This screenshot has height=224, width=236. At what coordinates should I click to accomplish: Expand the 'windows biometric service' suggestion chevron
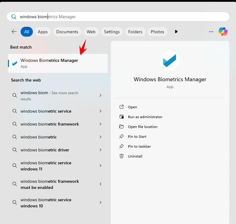100,111
